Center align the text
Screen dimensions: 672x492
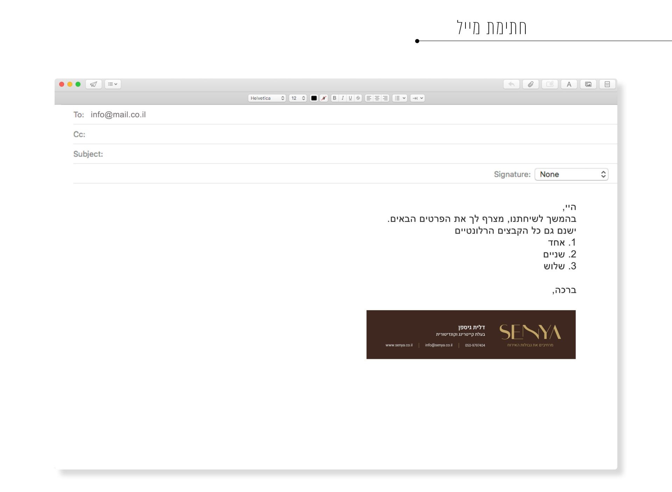[377, 98]
